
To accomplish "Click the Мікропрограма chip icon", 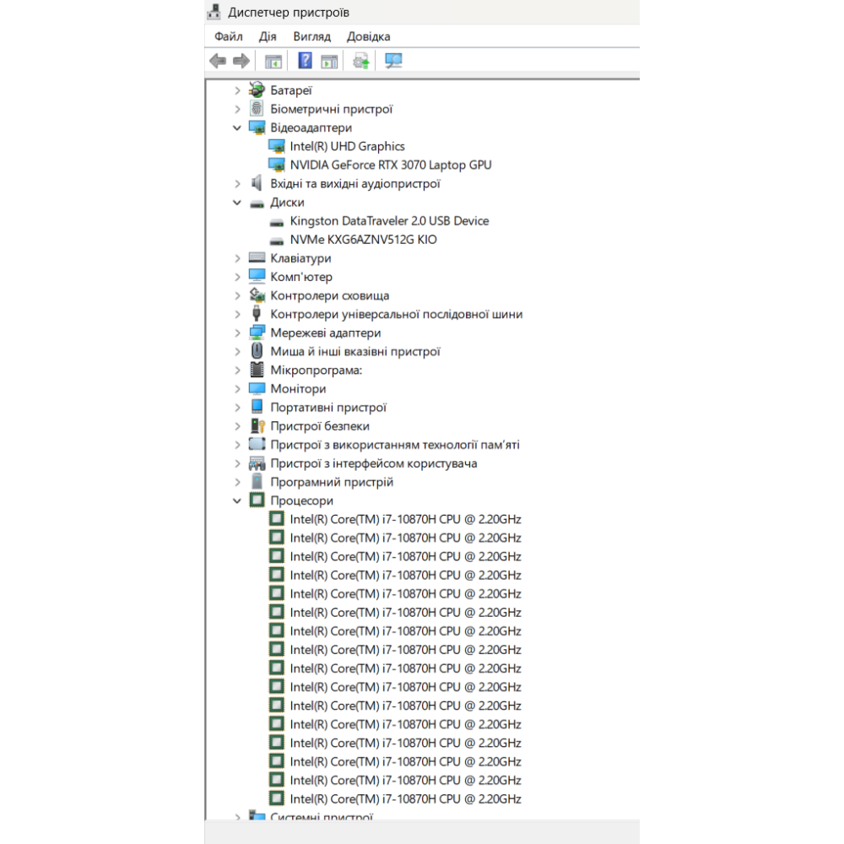I will pyautogui.click(x=257, y=370).
